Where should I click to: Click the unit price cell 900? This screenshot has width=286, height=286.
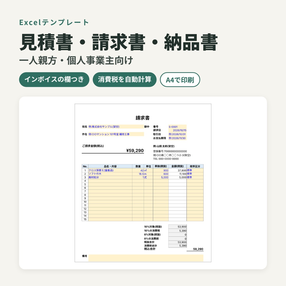tap(161, 170)
